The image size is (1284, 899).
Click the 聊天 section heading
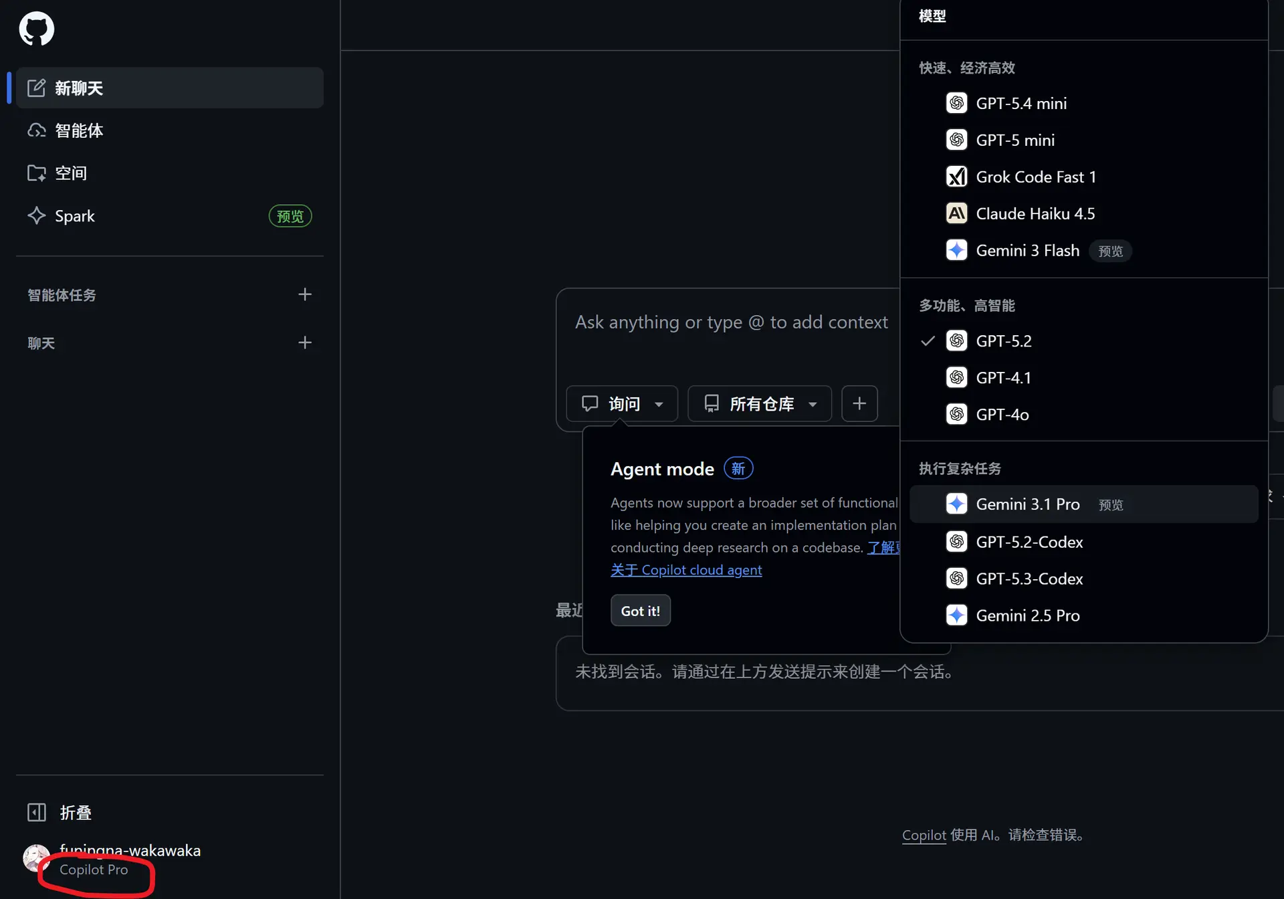tap(41, 343)
